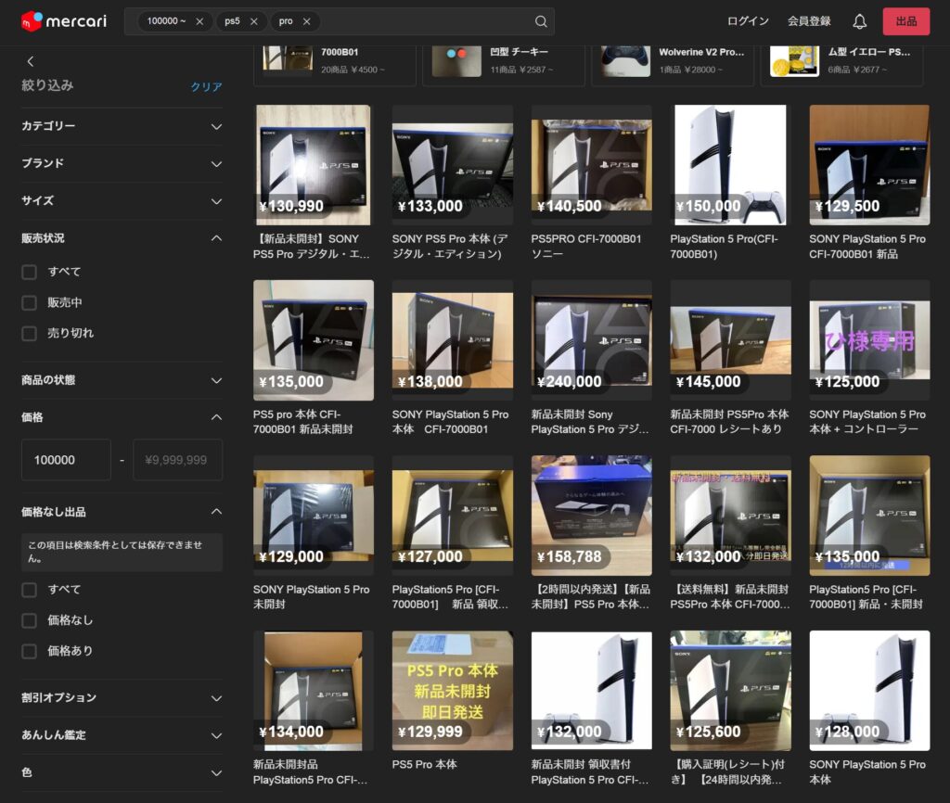Expand the サイズ filter section
Screen dimensions: 950x803
coord(122,200)
